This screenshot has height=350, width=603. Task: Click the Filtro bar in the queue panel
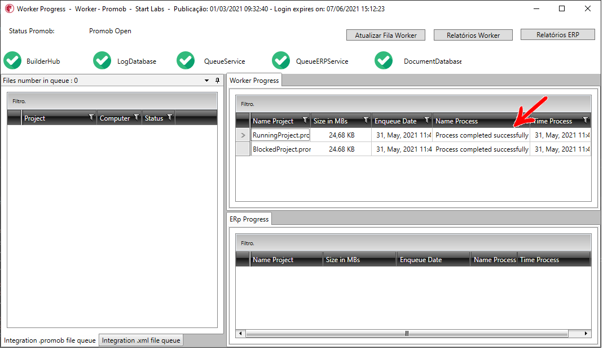tap(112, 101)
